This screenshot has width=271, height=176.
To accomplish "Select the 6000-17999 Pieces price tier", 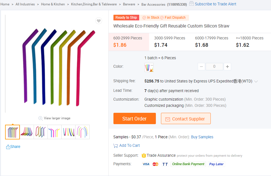I will (x=211, y=41).
